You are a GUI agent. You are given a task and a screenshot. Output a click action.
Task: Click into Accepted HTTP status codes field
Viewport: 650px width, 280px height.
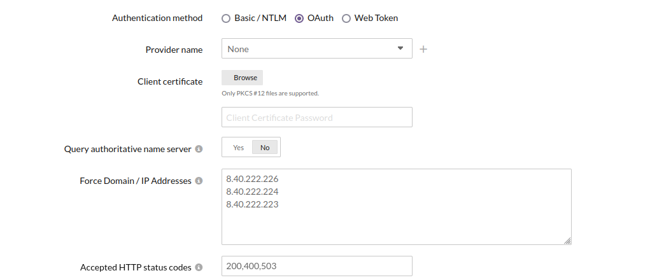click(316, 266)
